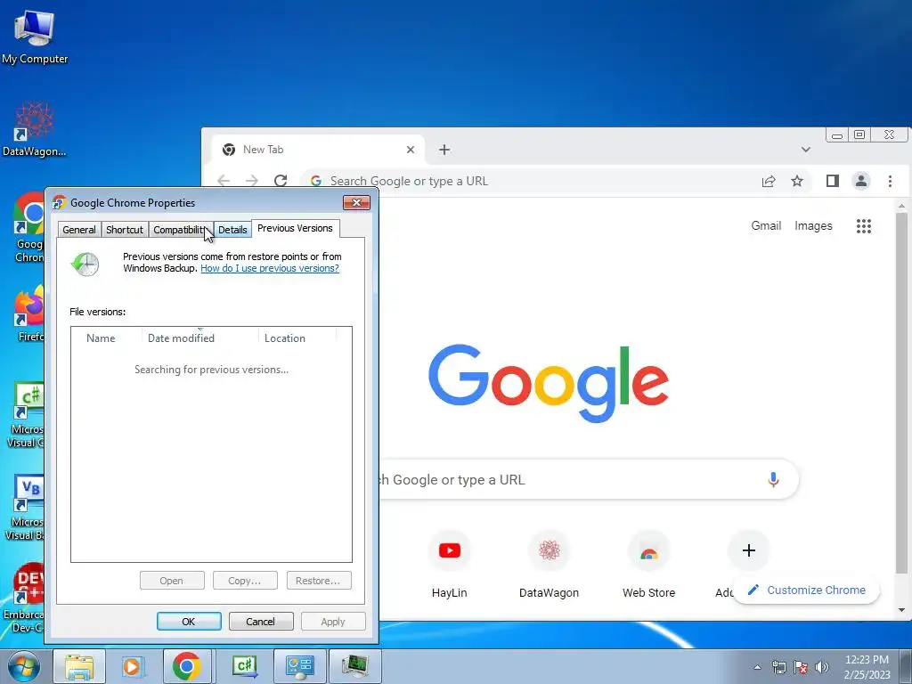This screenshot has height=684, width=912.
Task: Select the Google Chrome desktop shortcut
Action: pyautogui.click(x=29, y=227)
